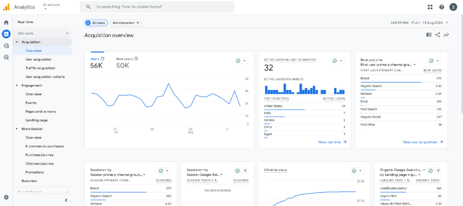Click Add comparison button

126,23
